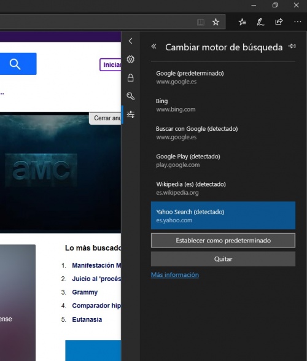Open the Eutanasia trending link
Image resolution: width=307 pixels, height=361 pixels.
87,319
